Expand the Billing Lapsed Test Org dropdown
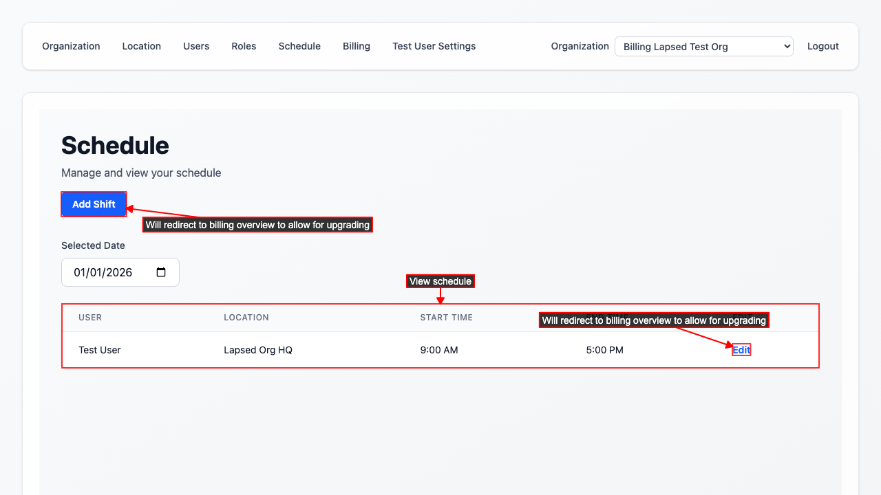The width and height of the screenshot is (881, 495). (x=703, y=47)
